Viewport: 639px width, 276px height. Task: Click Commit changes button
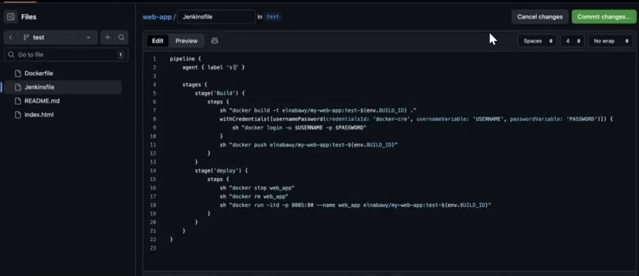[604, 17]
